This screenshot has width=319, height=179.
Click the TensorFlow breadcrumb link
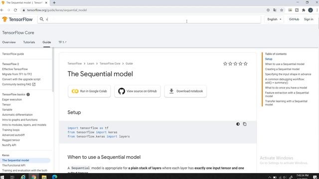[75, 64]
